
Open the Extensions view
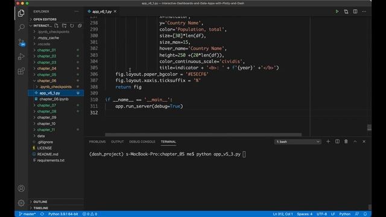click(x=21, y=71)
